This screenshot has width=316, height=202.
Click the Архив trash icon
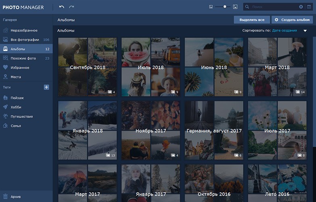(x=5, y=196)
